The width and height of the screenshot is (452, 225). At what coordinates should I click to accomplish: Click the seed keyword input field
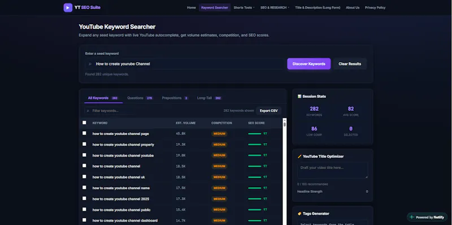[x=185, y=64]
